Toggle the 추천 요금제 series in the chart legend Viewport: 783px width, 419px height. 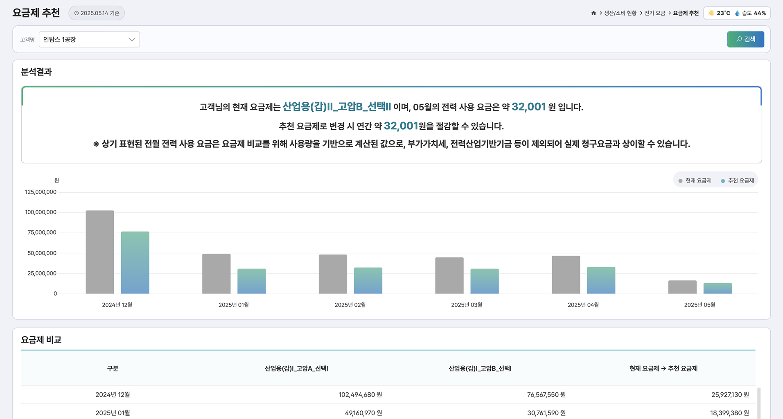(739, 180)
